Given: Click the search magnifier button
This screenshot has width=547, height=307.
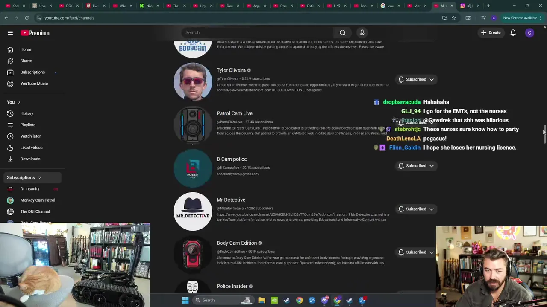Looking at the screenshot, I should point(343,32).
